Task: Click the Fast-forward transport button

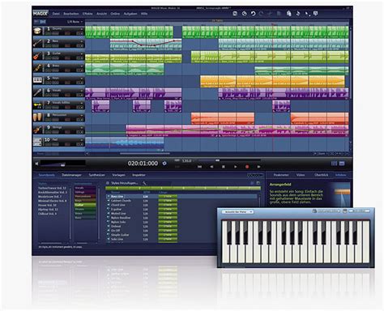Action: 258,167
